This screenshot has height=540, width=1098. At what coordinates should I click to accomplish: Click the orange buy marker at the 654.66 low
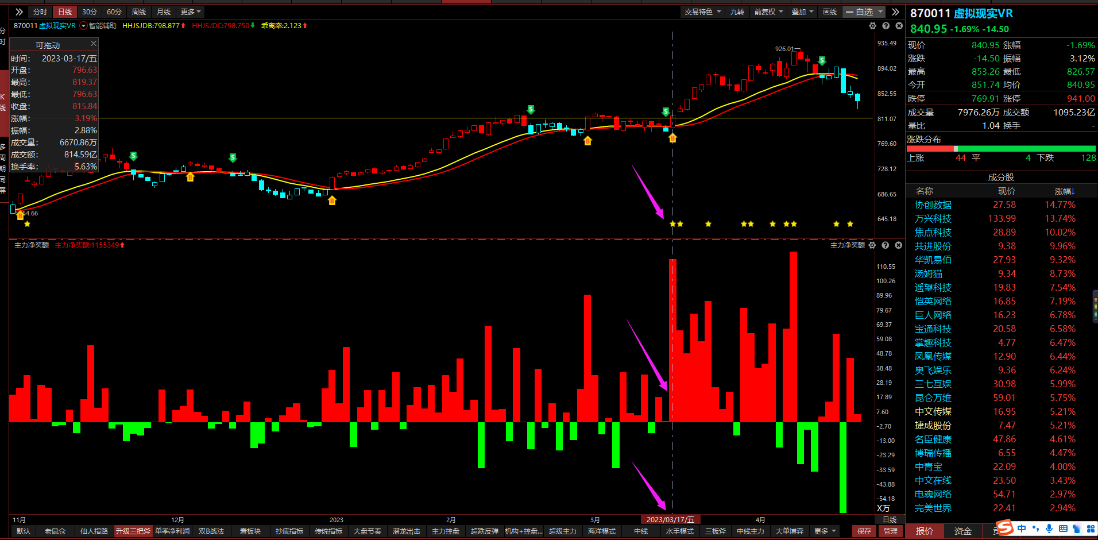20,215
